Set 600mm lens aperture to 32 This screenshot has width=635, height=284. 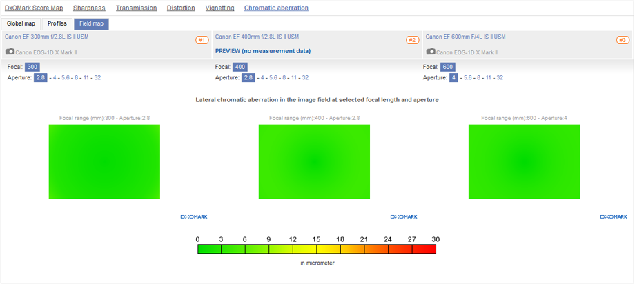pyautogui.click(x=500, y=78)
